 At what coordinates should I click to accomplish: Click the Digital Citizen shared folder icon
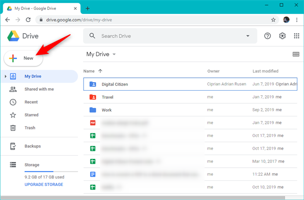[x=93, y=84]
